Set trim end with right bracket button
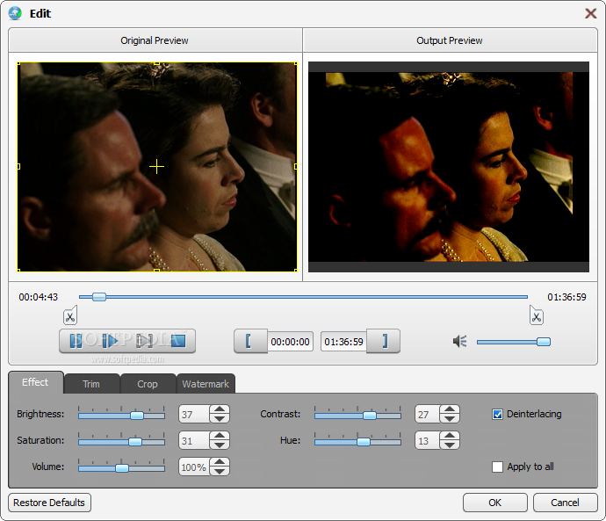This screenshot has height=521, width=606. pos(384,341)
